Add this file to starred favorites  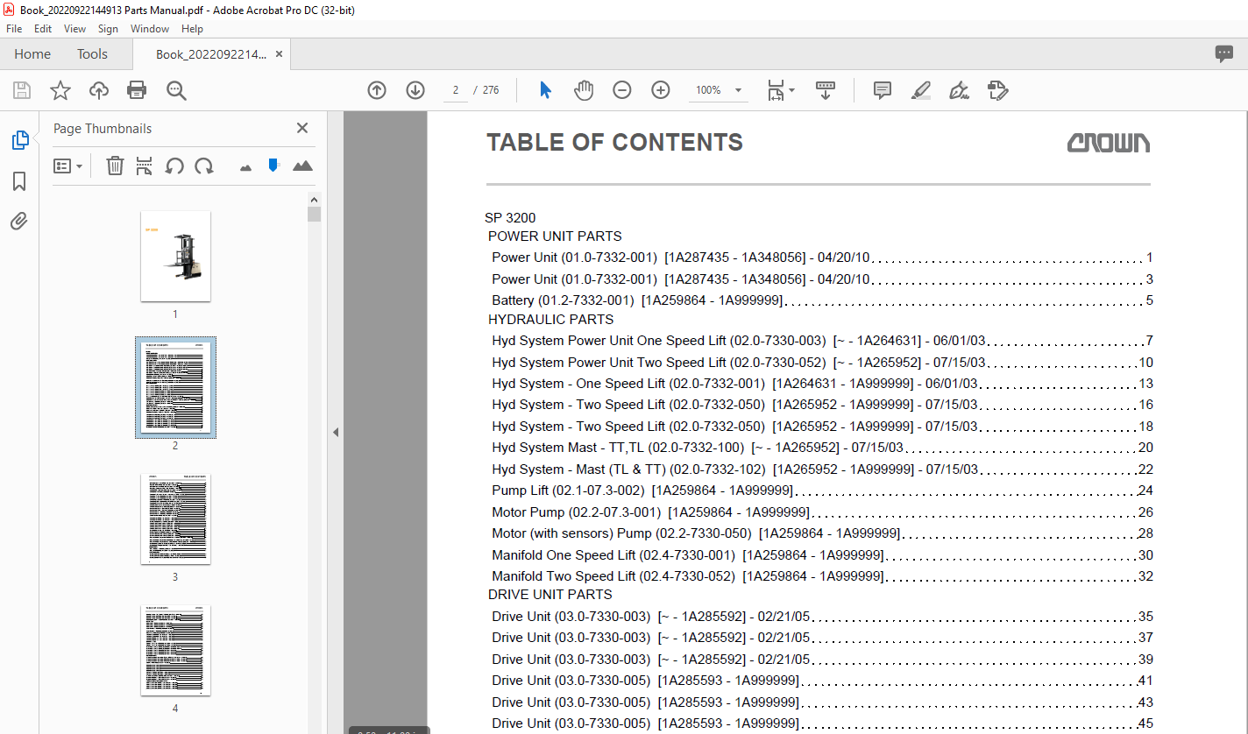pos(60,90)
